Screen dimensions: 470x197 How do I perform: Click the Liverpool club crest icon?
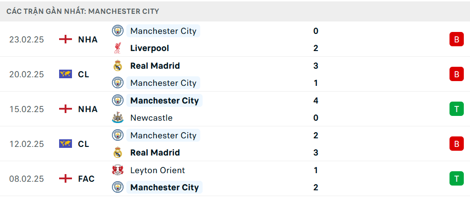[117, 48]
